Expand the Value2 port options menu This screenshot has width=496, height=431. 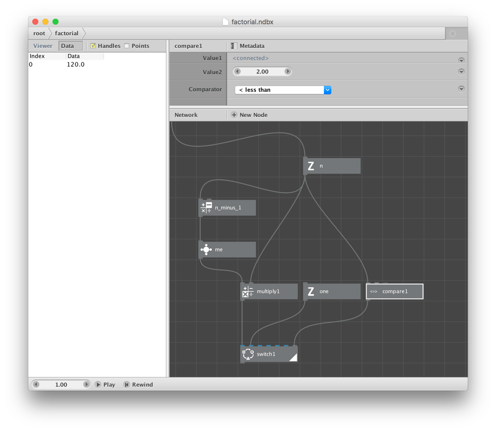click(461, 71)
